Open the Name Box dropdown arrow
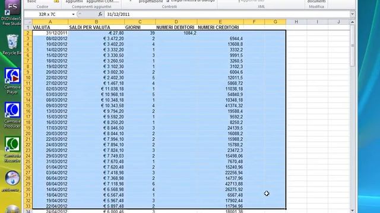 pos(73,14)
